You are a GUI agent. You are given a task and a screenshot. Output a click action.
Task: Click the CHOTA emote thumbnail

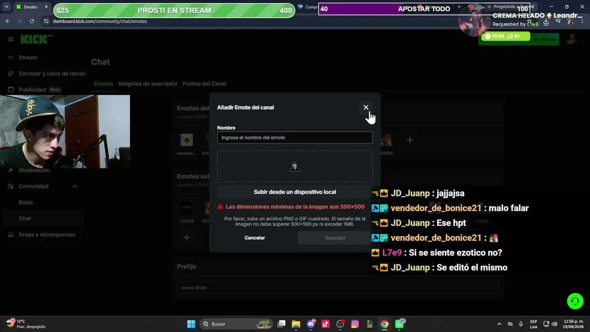187,208
